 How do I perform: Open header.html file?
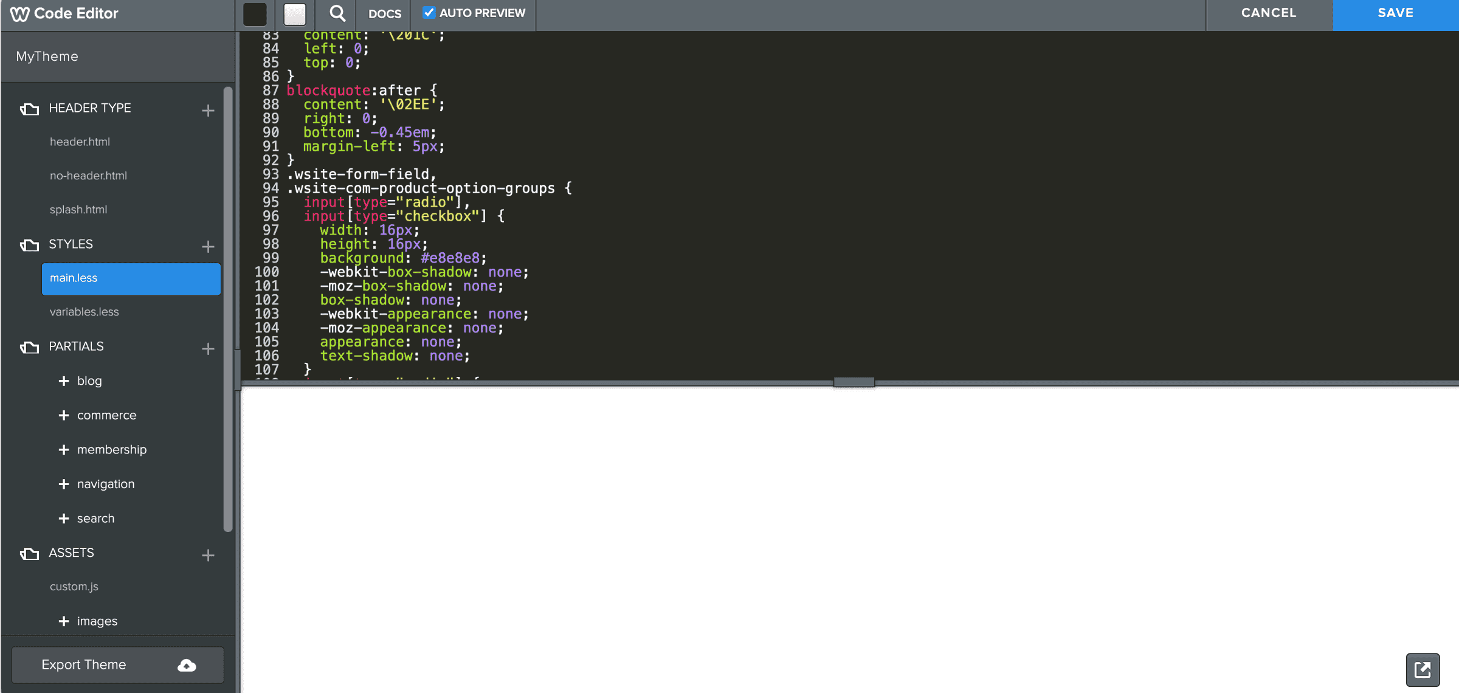click(x=80, y=142)
